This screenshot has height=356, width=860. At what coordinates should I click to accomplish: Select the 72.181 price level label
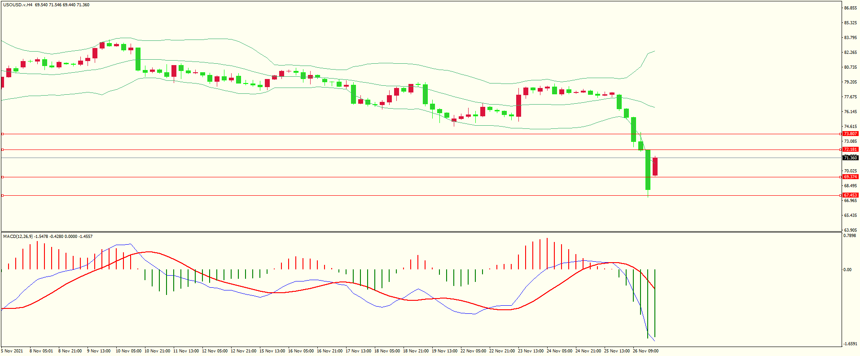click(x=850, y=149)
